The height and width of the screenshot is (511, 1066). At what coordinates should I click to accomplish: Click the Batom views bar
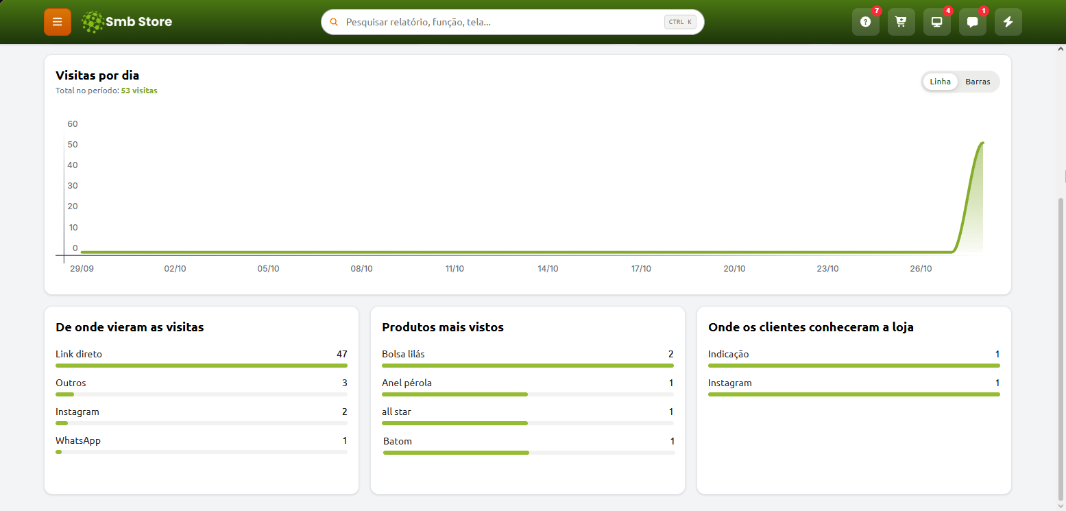pyautogui.click(x=529, y=453)
